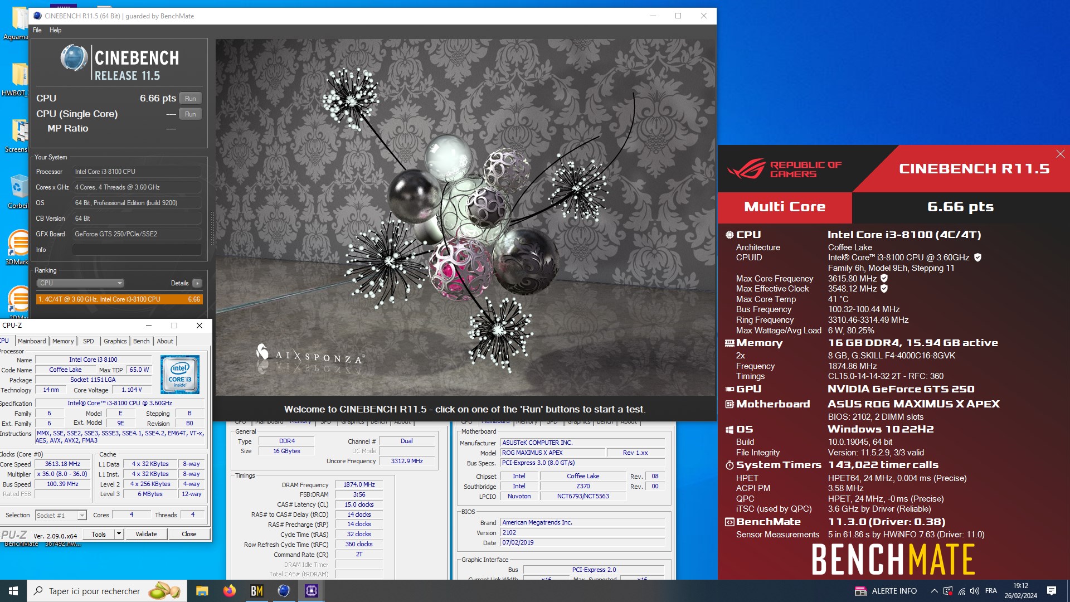The image size is (1070, 602).
Task: Open network icon in system tray
Action: point(962,591)
